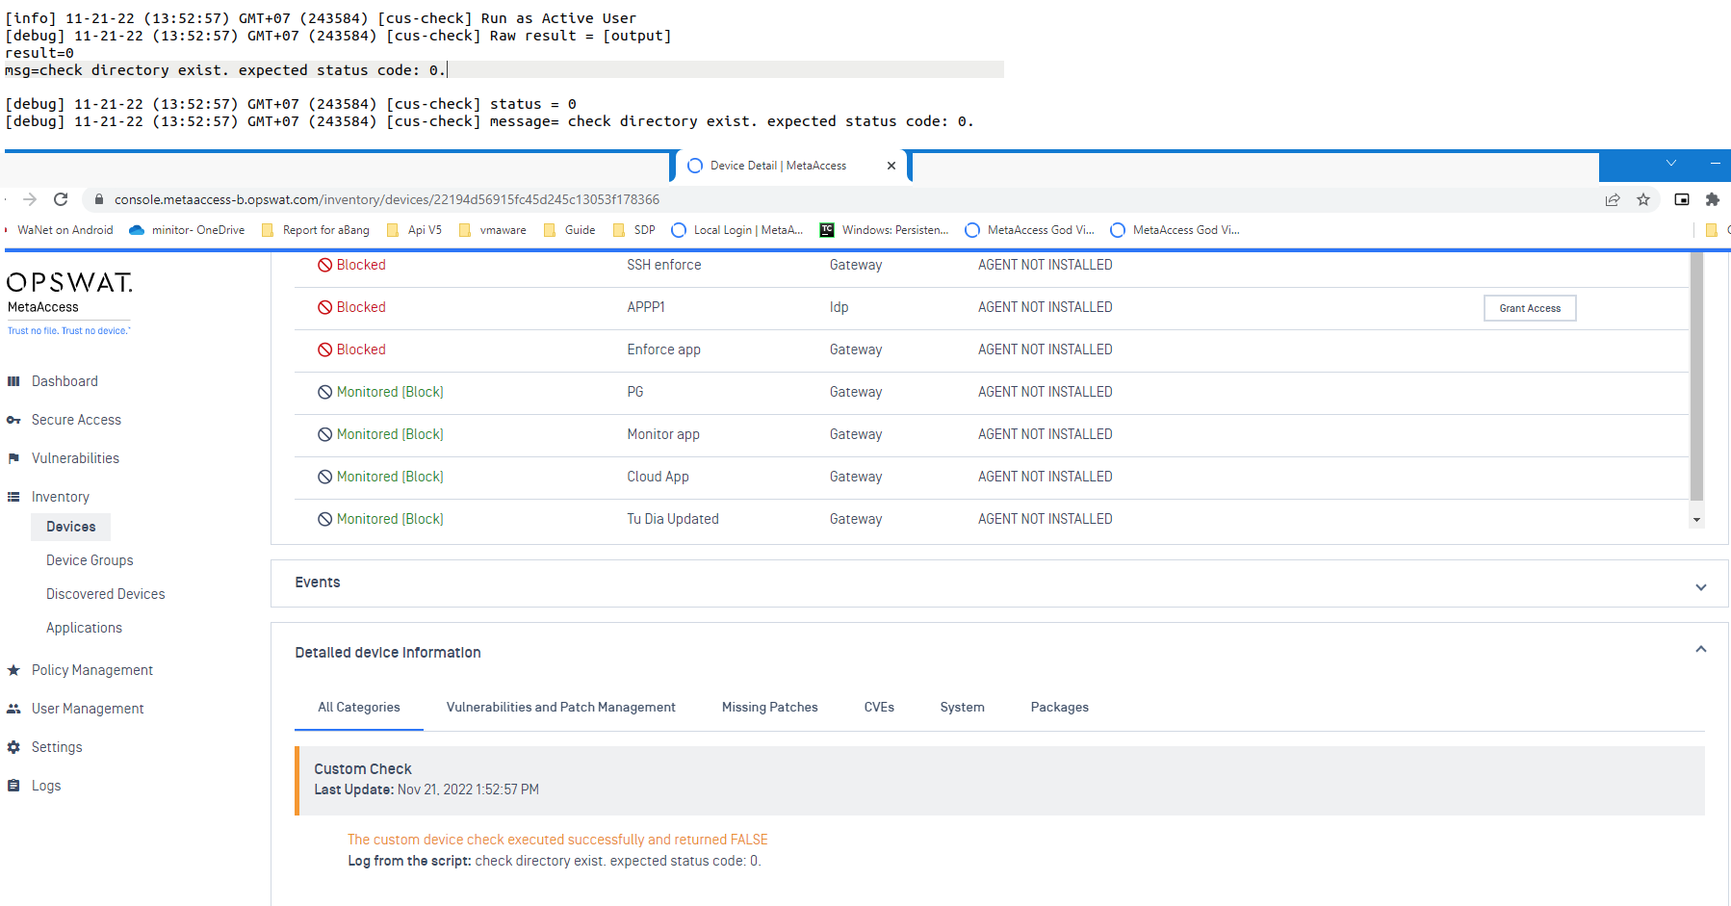The height and width of the screenshot is (906, 1731).
Task: Open the browser tab search dropdown arrow
Action: coord(1671,164)
